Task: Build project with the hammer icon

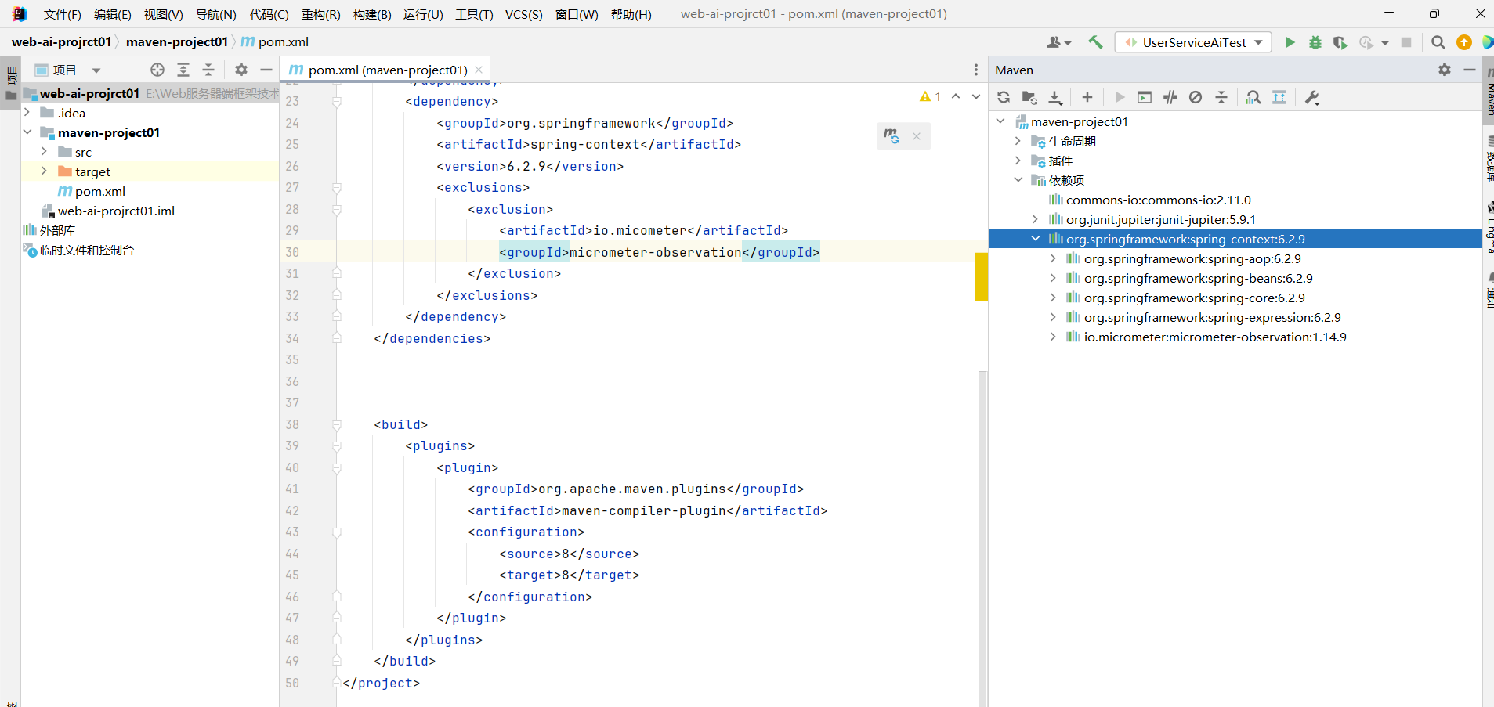Action: (1095, 42)
